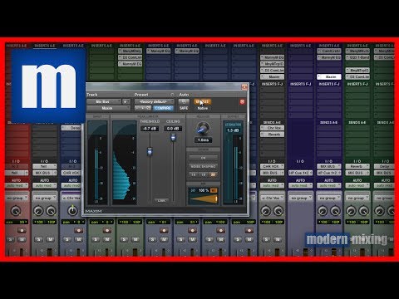Click the Threshold value field -8.7 dB
This screenshot has width=399, height=299.
(150, 129)
